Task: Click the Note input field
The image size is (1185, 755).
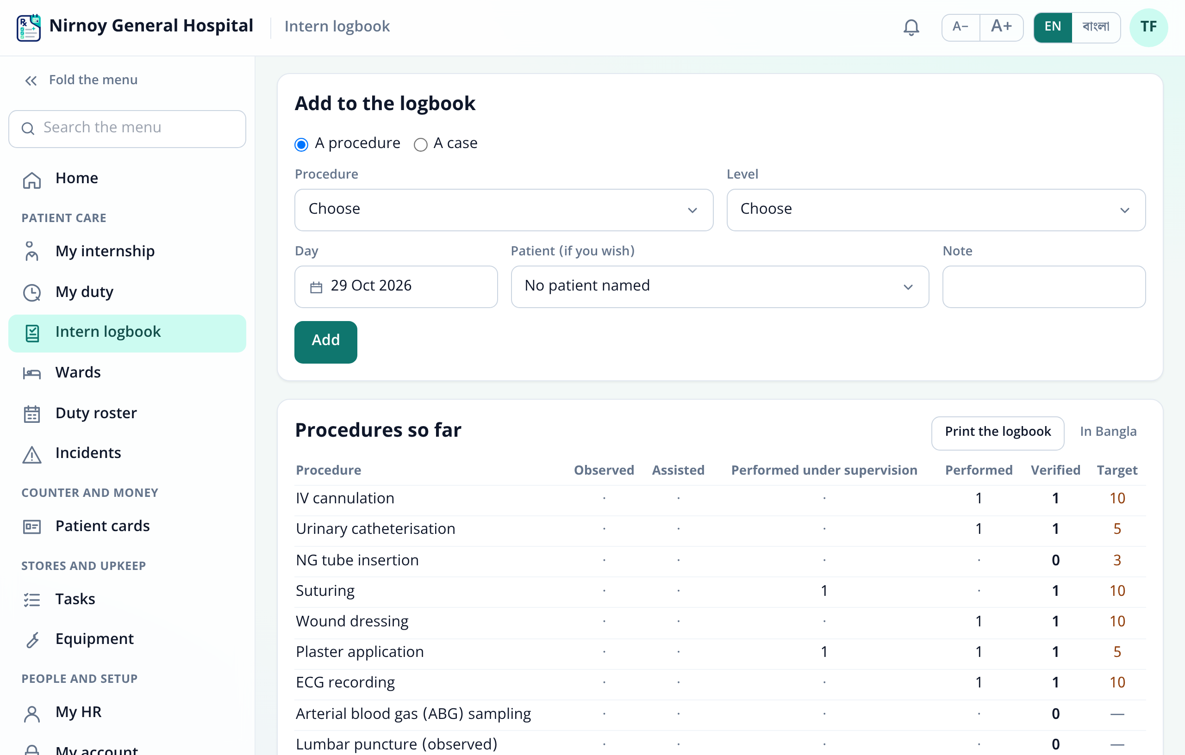Action: click(x=1043, y=286)
